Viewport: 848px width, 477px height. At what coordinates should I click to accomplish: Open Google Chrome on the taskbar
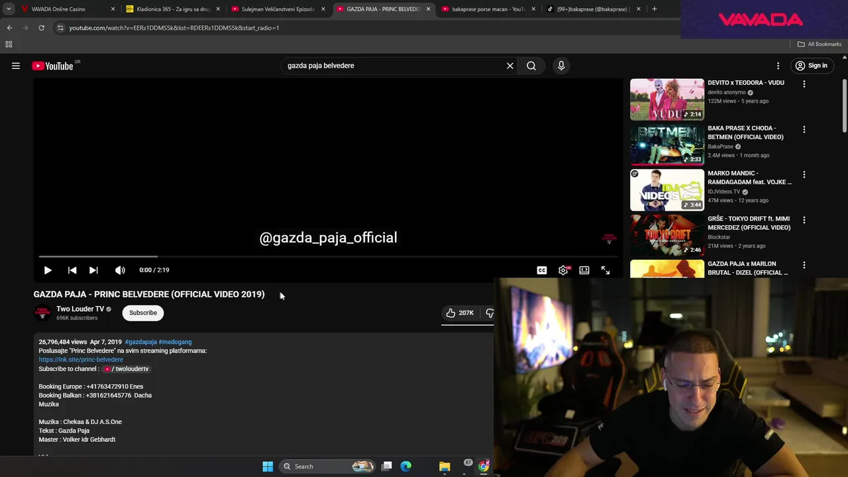[x=484, y=466]
